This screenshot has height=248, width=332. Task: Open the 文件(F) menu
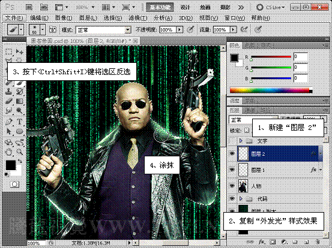tap(14, 18)
